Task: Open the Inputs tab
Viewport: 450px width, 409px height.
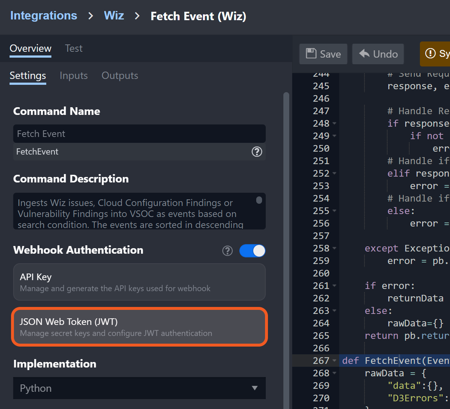Action: coord(74,76)
